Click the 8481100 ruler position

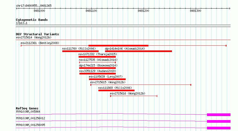(91, 11)
